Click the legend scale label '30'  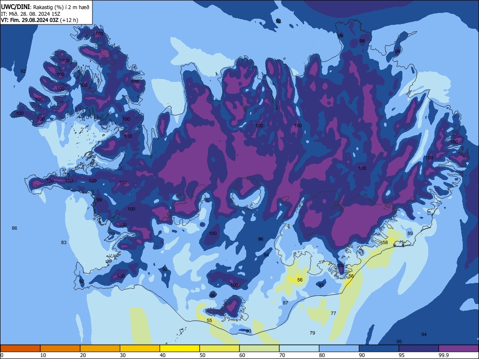[123, 355]
